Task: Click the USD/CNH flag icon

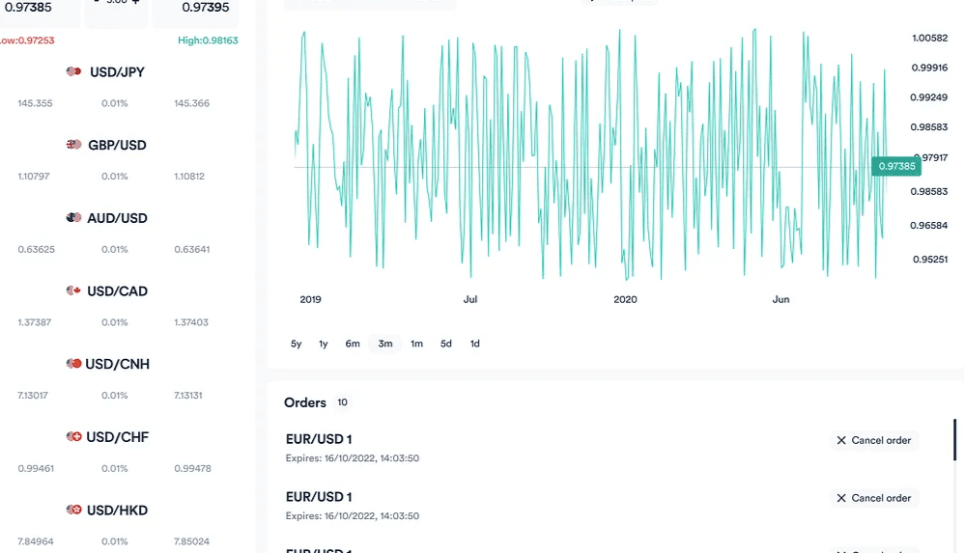Action: coord(73,364)
